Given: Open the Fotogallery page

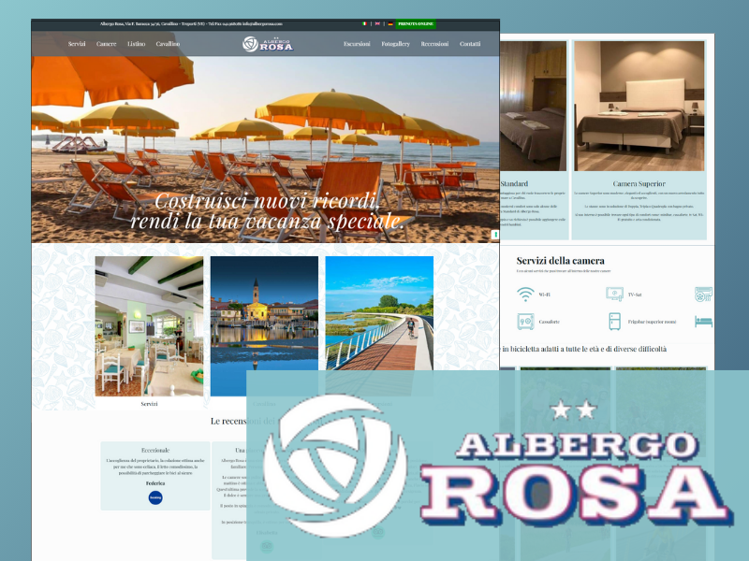Looking at the screenshot, I should (x=395, y=44).
